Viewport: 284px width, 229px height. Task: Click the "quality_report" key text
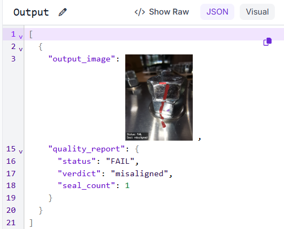(86, 149)
